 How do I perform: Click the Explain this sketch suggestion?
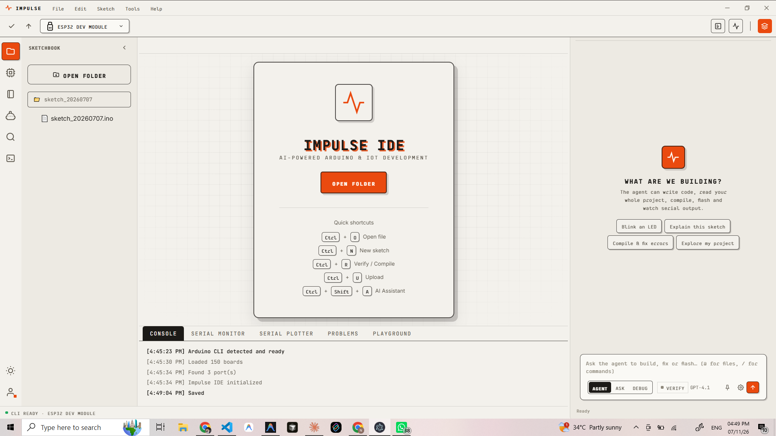[697, 226]
